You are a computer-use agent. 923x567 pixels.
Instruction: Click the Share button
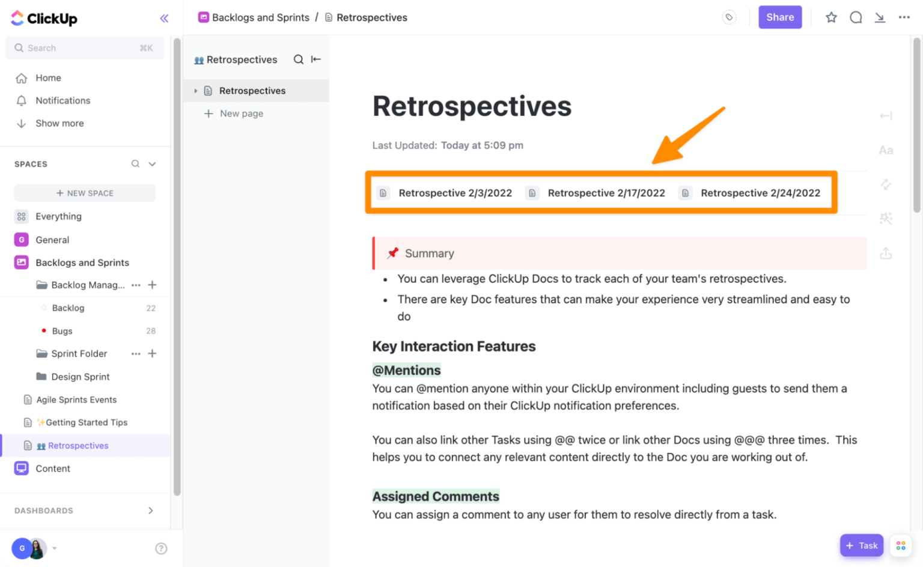(x=779, y=17)
